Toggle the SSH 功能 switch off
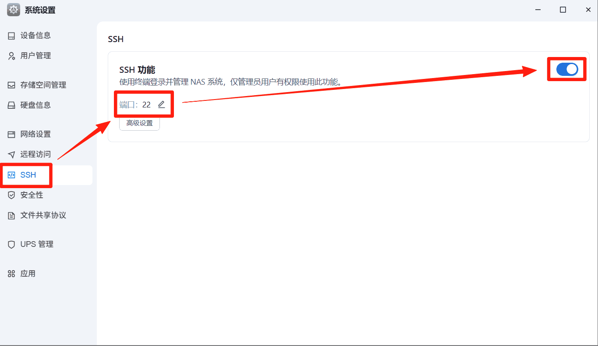The width and height of the screenshot is (598, 346). pyautogui.click(x=567, y=69)
